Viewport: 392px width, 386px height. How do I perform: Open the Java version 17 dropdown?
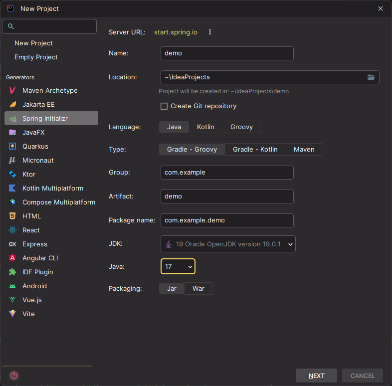tap(178, 266)
